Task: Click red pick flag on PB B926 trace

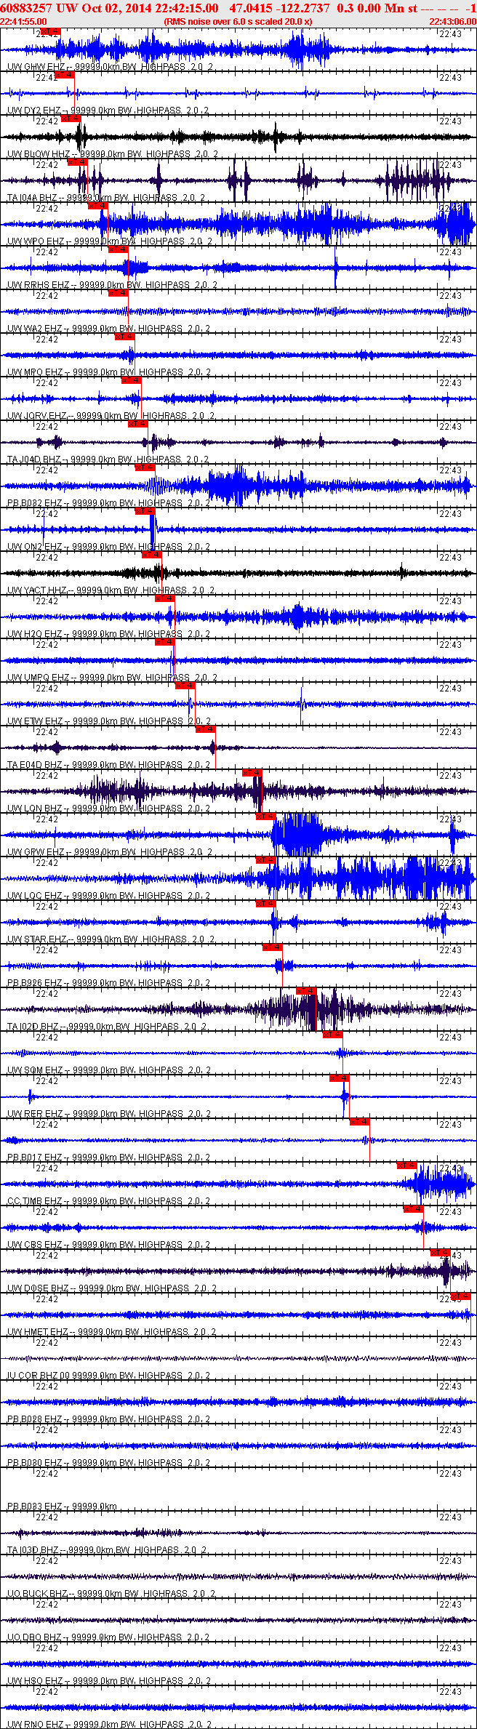Action: point(273,947)
